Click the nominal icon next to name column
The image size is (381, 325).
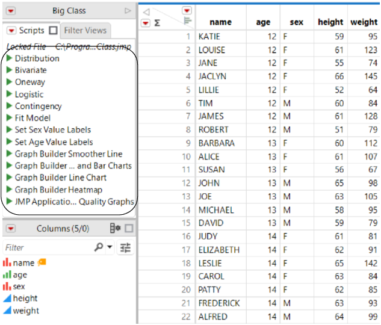pyautogui.click(x=7, y=262)
